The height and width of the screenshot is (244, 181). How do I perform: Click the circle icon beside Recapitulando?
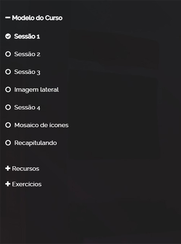pos(8,143)
